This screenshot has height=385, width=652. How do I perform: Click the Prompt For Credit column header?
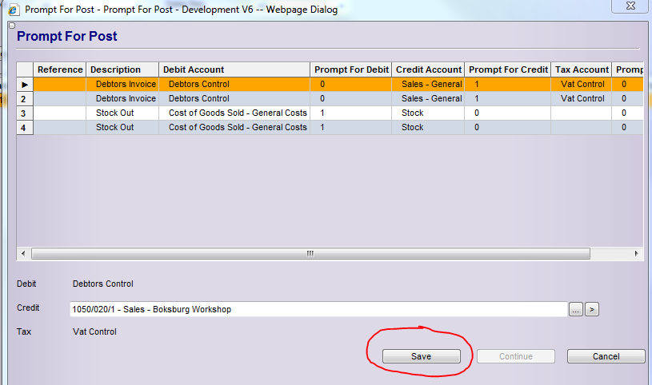508,69
